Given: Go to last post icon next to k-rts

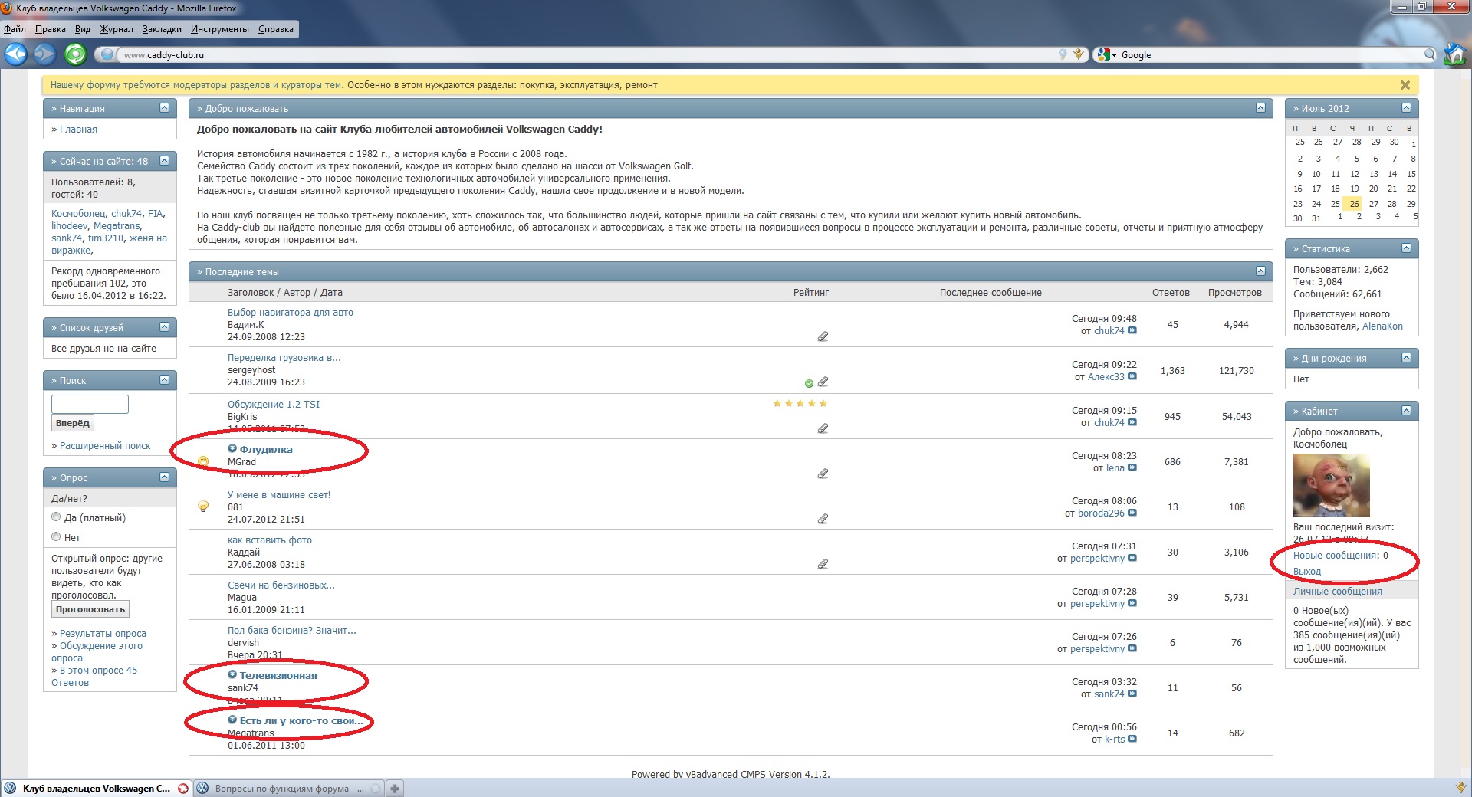Looking at the screenshot, I should (x=1132, y=740).
